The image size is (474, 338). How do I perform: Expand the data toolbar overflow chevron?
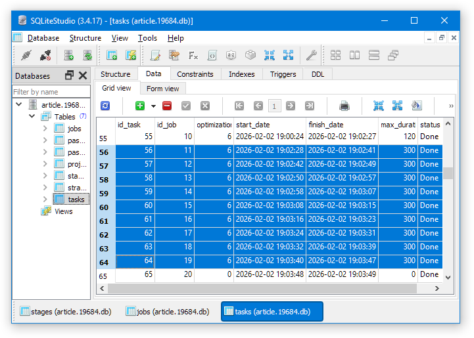pos(451,106)
